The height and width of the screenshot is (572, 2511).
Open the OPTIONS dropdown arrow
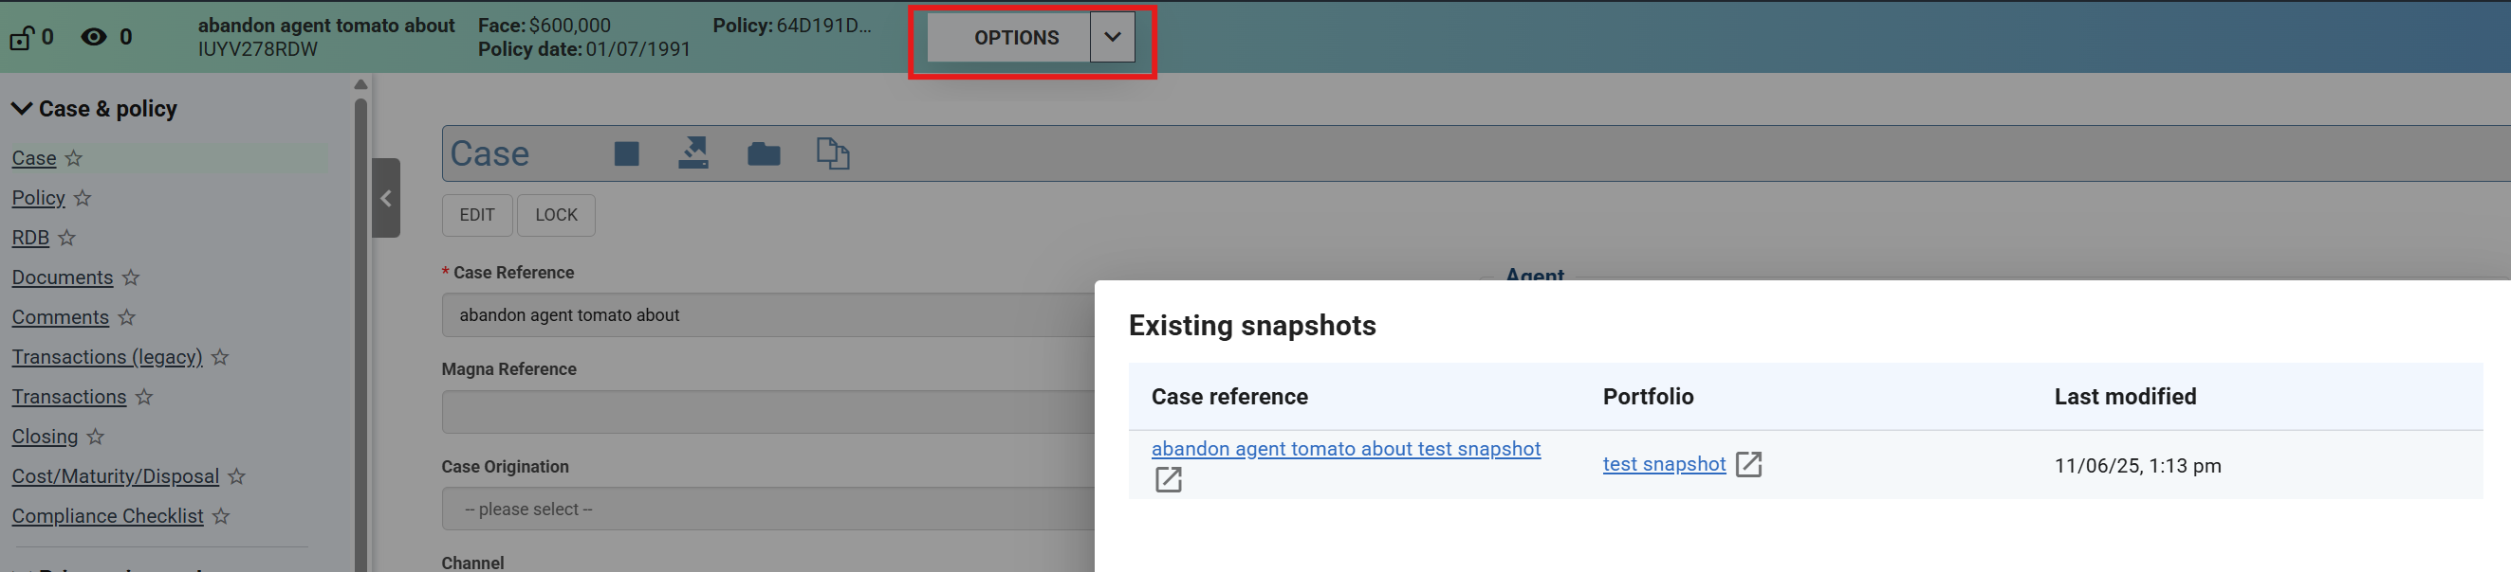pyautogui.click(x=1112, y=38)
